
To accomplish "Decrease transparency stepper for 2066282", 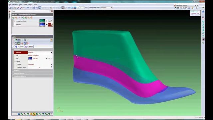I will point(52,26).
